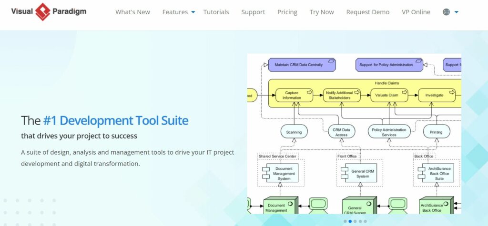The height and width of the screenshot is (226, 488).
Task: Click the globe language icon
Action: tap(446, 12)
